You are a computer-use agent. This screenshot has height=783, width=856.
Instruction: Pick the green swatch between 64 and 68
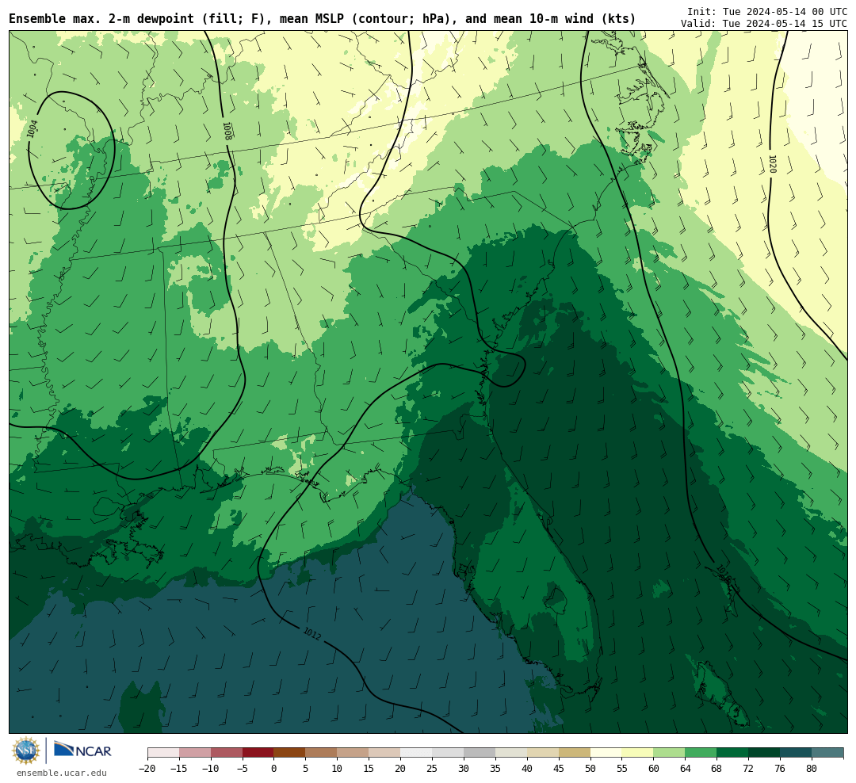pyautogui.click(x=701, y=753)
